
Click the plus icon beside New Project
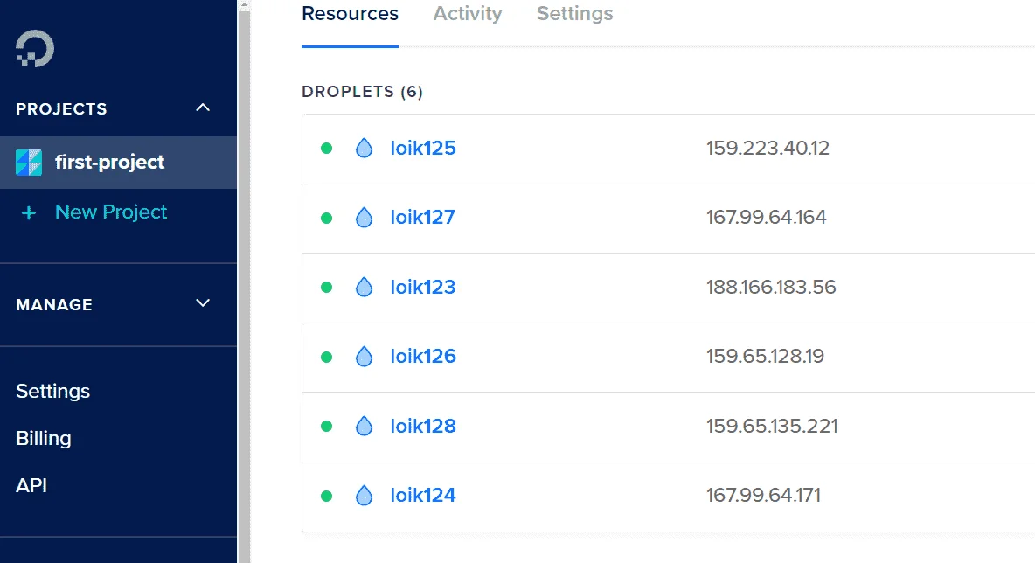[28, 212]
